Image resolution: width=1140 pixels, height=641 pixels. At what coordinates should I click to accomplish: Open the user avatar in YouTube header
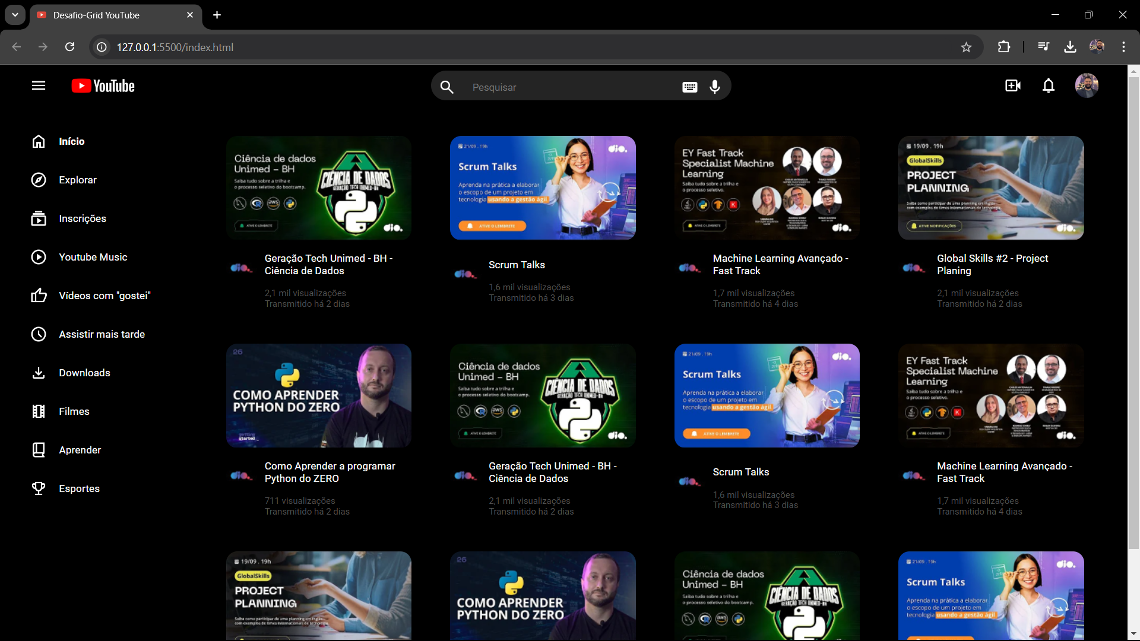[1087, 86]
